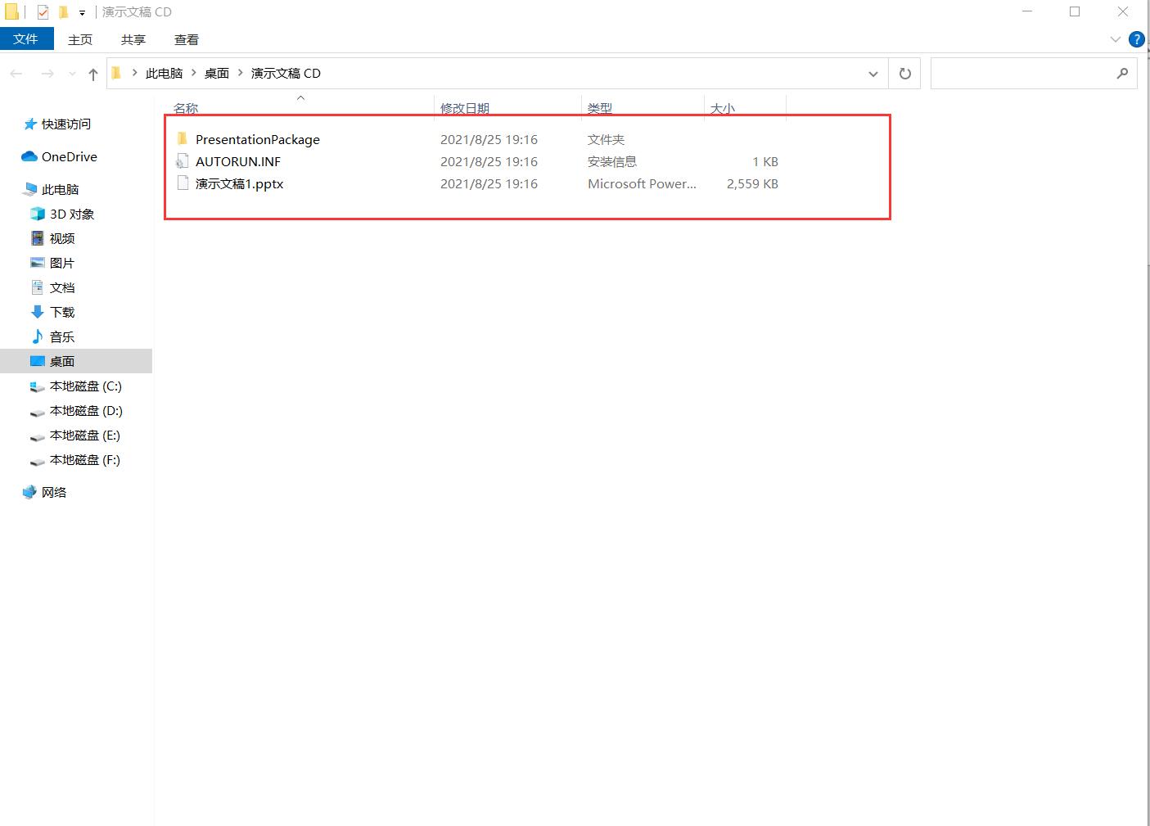The image size is (1150, 826).
Task: Sort files by 修改日期 column
Action: 465,108
